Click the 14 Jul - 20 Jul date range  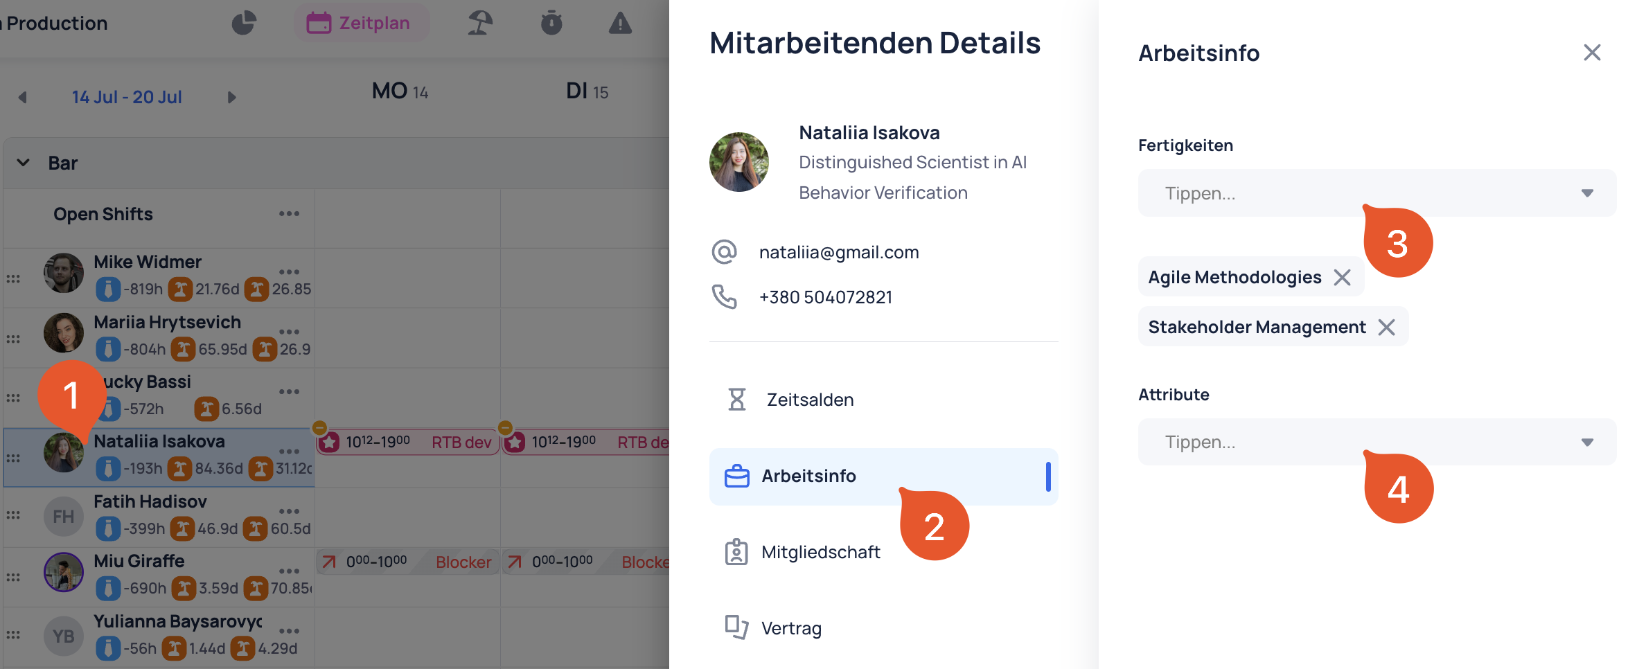click(127, 97)
